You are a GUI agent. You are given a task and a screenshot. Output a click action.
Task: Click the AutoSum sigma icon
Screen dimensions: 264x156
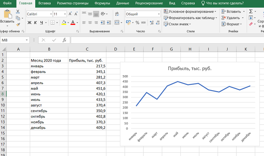251,11
